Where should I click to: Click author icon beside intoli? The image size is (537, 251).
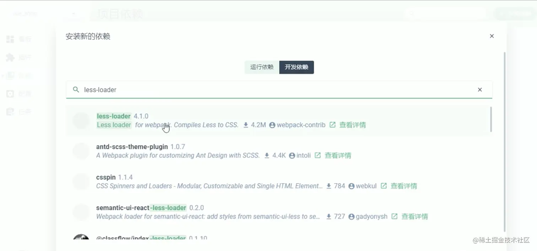coord(292,155)
